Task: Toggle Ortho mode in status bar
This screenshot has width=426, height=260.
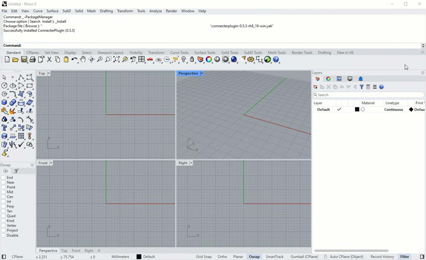Action: point(222,257)
